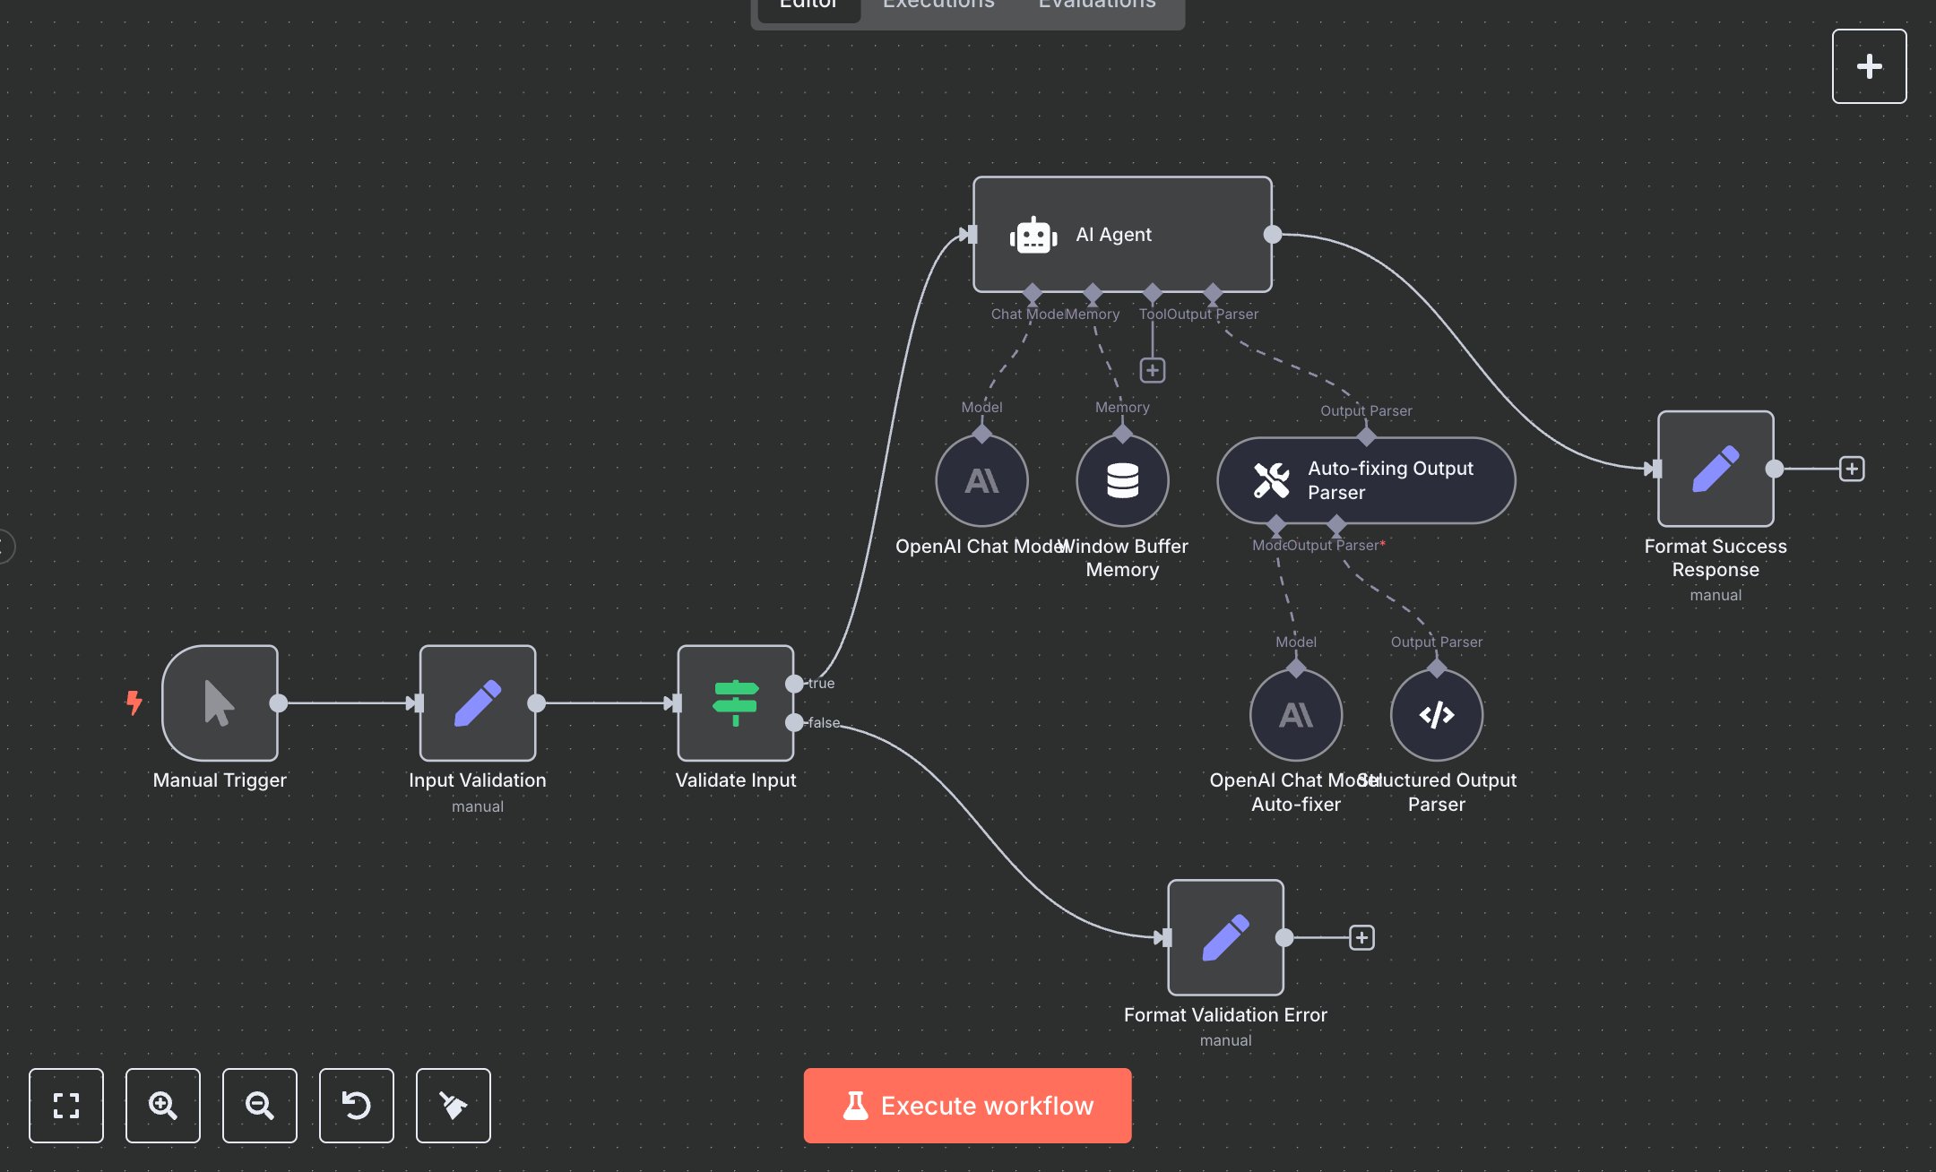Screen dimensions: 1936x1172
Task: Switch to the Executions tab
Action: pos(938,5)
